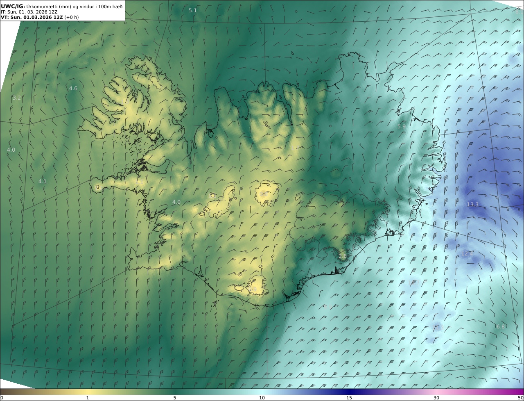This screenshot has width=524, height=401.
Task: Pick the 4.1 value label
Action: pos(43,181)
